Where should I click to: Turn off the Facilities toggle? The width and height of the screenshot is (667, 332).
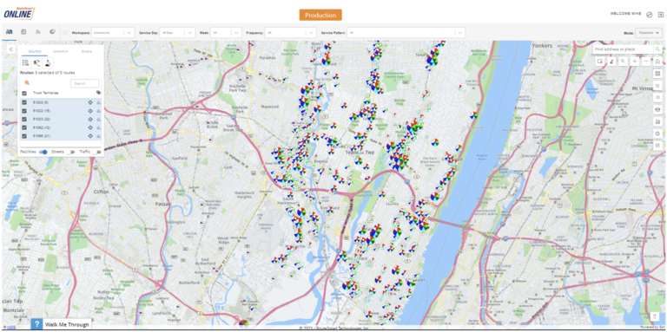click(x=43, y=152)
